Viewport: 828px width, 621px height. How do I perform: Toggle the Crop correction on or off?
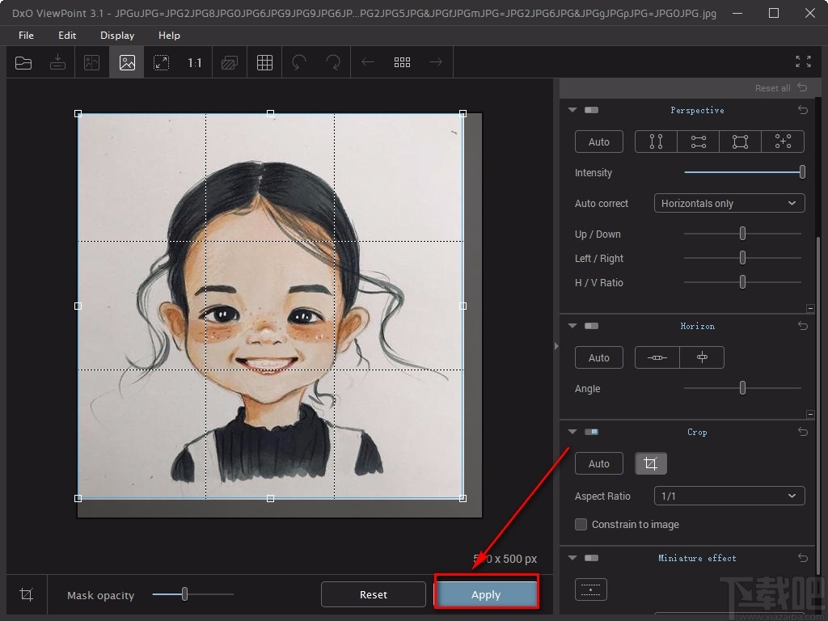[x=591, y=432]
